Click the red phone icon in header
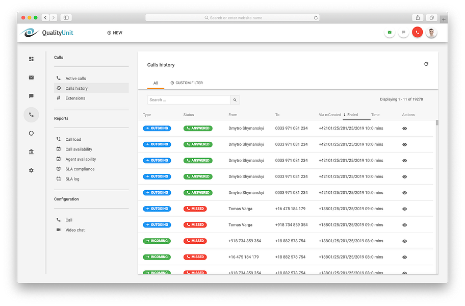 pyautogui.click(x=417, y=32)
